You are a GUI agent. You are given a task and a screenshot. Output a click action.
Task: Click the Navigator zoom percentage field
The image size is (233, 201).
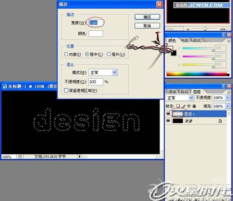click(174, 29)
